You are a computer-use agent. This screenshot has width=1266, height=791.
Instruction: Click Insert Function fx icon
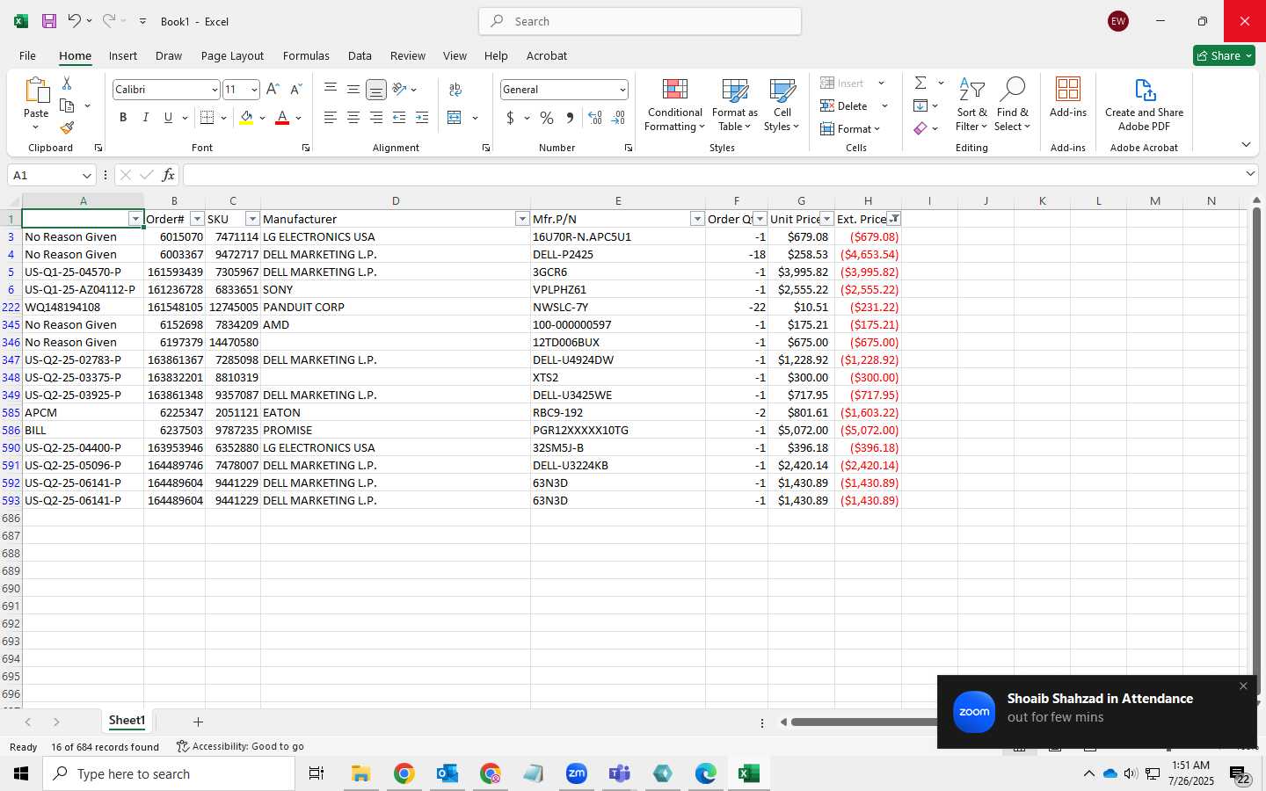168,175
